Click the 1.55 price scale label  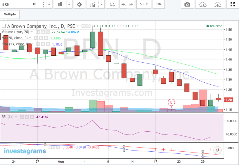pos(229,30)
